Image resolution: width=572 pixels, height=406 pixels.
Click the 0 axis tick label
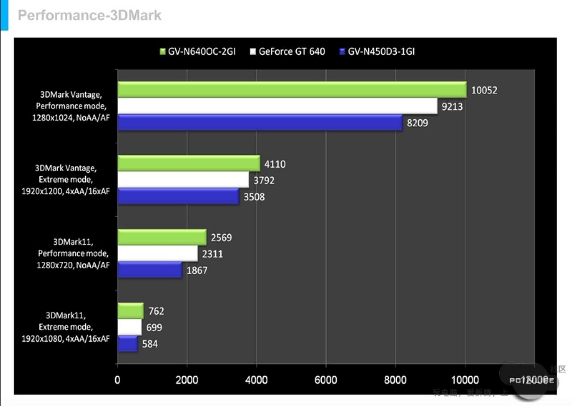[118, 380]
